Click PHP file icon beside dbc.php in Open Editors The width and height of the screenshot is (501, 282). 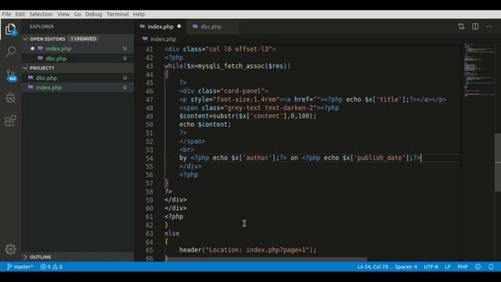(x=40, y=58)
